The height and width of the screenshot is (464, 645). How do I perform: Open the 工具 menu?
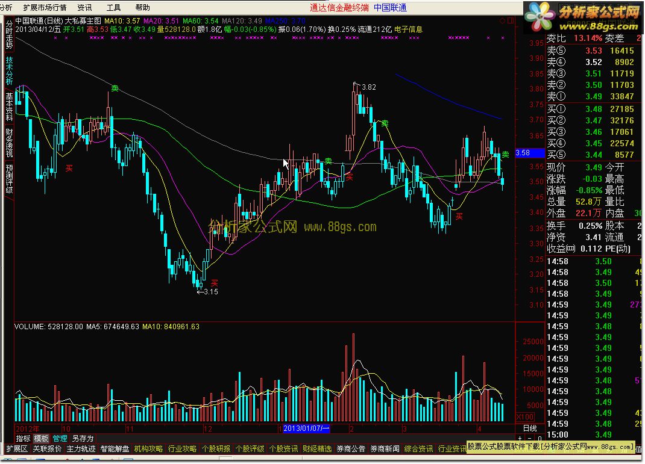tap(113, 7)
